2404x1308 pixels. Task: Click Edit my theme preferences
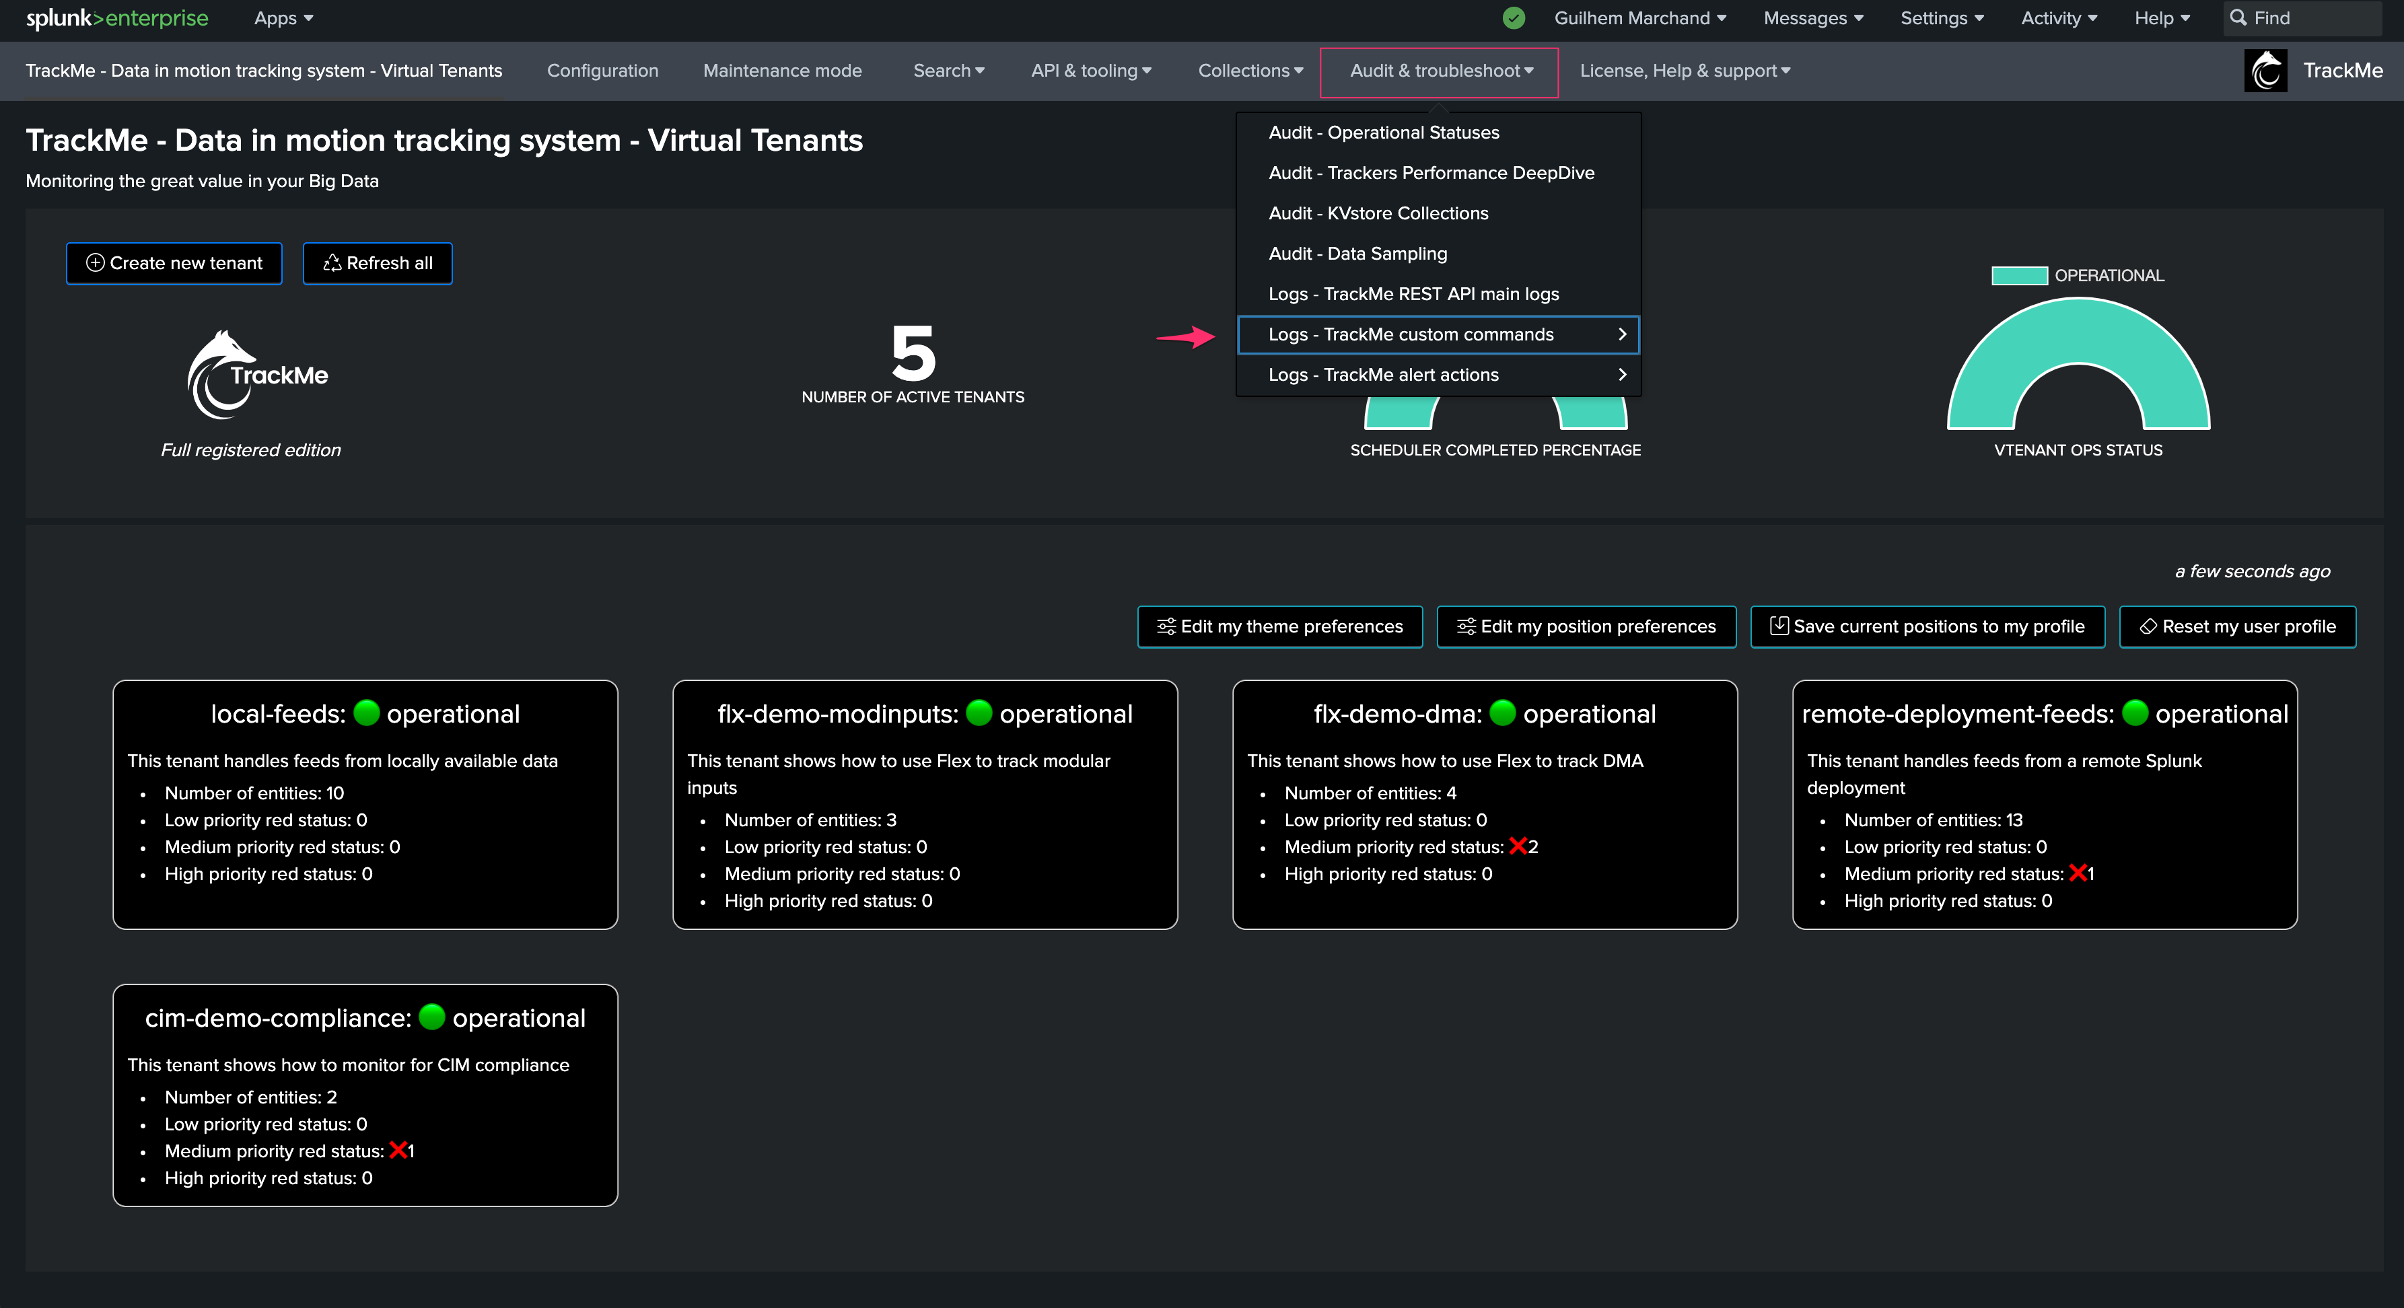click(1279, 627)
